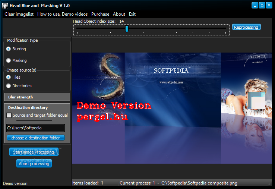Viewport: 275px width, 189px height.
Task: Minimize the Head Blur and Masking window
Action: [x=255, y=6]
